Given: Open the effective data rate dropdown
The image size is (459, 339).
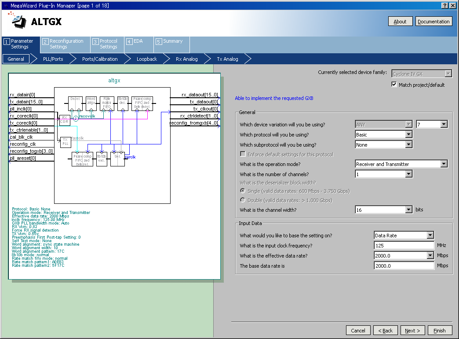Looking at the screenshot, I should (430, 256).
